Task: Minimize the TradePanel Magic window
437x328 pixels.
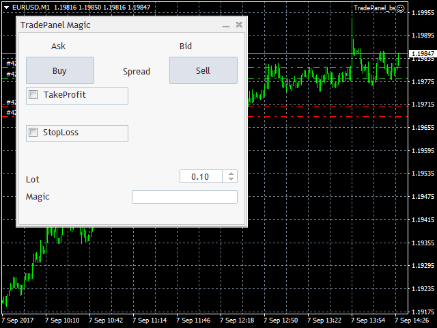Action: pyautogui.click(x=226, y=25)
